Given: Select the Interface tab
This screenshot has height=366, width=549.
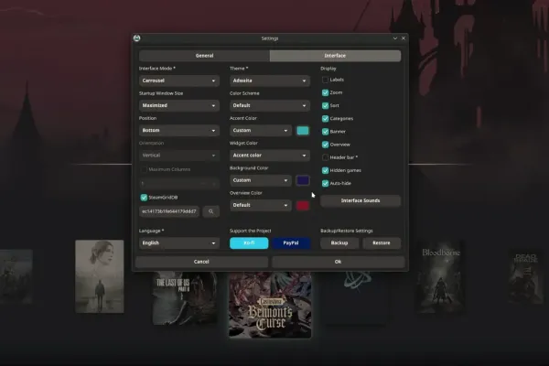Looking at the screenshot, I should tap(335, 56).
